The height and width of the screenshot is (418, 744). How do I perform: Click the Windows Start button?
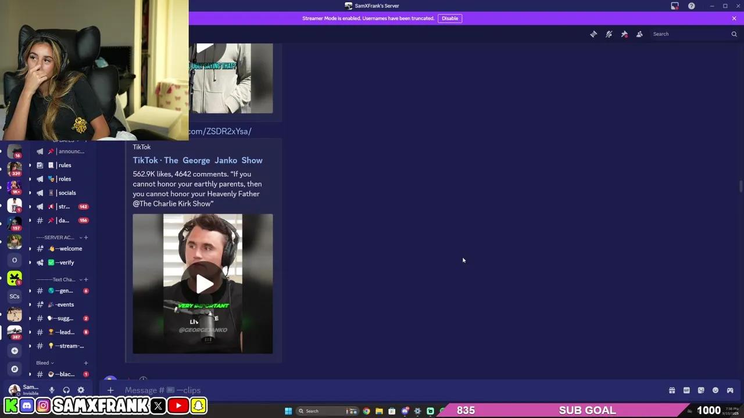click(288, 411)
